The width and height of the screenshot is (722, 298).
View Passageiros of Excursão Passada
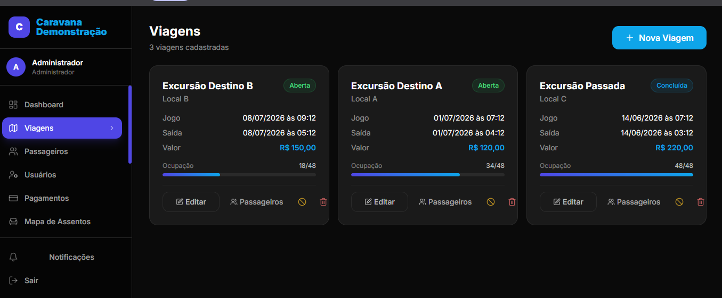click(634, 202)
